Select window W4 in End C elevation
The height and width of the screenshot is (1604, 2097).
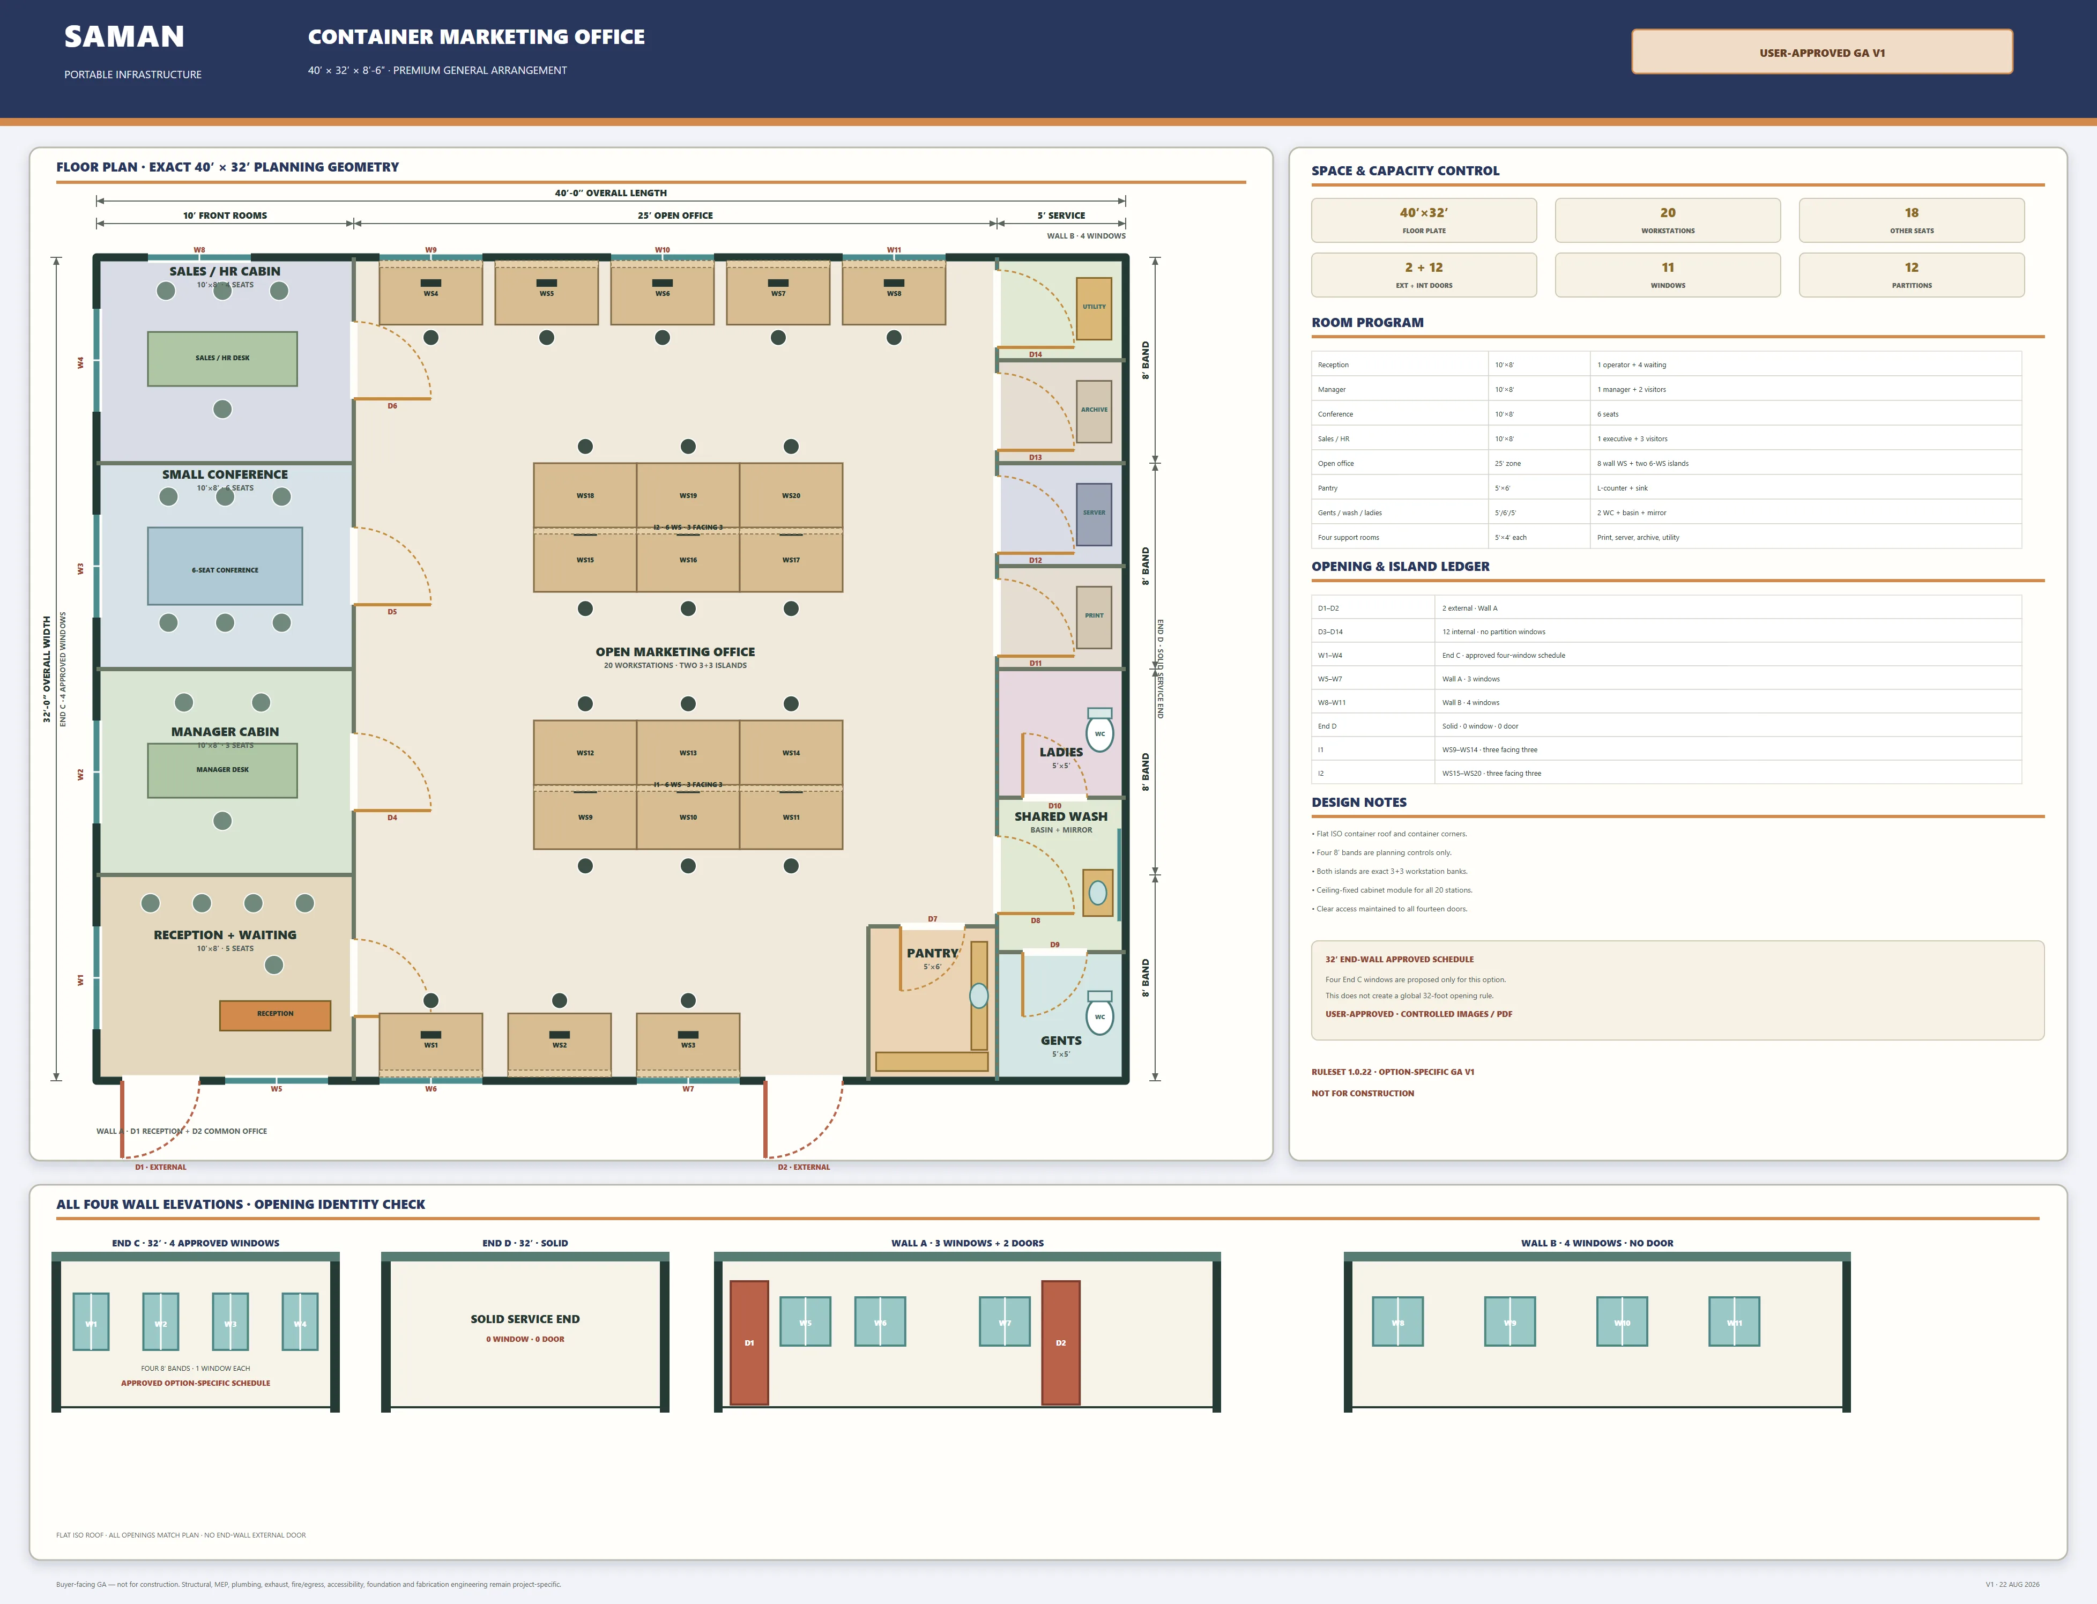[300, 1321]
